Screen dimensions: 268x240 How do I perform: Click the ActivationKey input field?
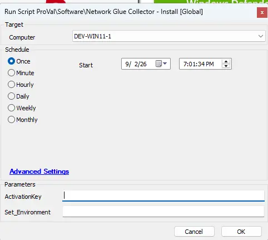click(163, 196)
